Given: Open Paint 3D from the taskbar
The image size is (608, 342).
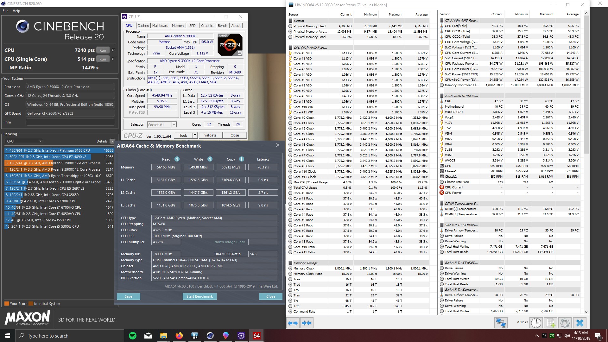Looking at the screenshot, I should coord(225,336).
